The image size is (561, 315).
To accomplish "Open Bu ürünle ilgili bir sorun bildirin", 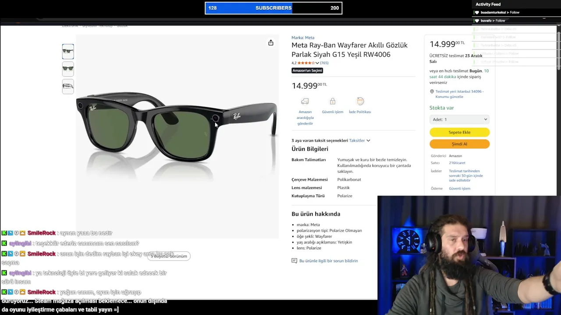I will 328,261.
